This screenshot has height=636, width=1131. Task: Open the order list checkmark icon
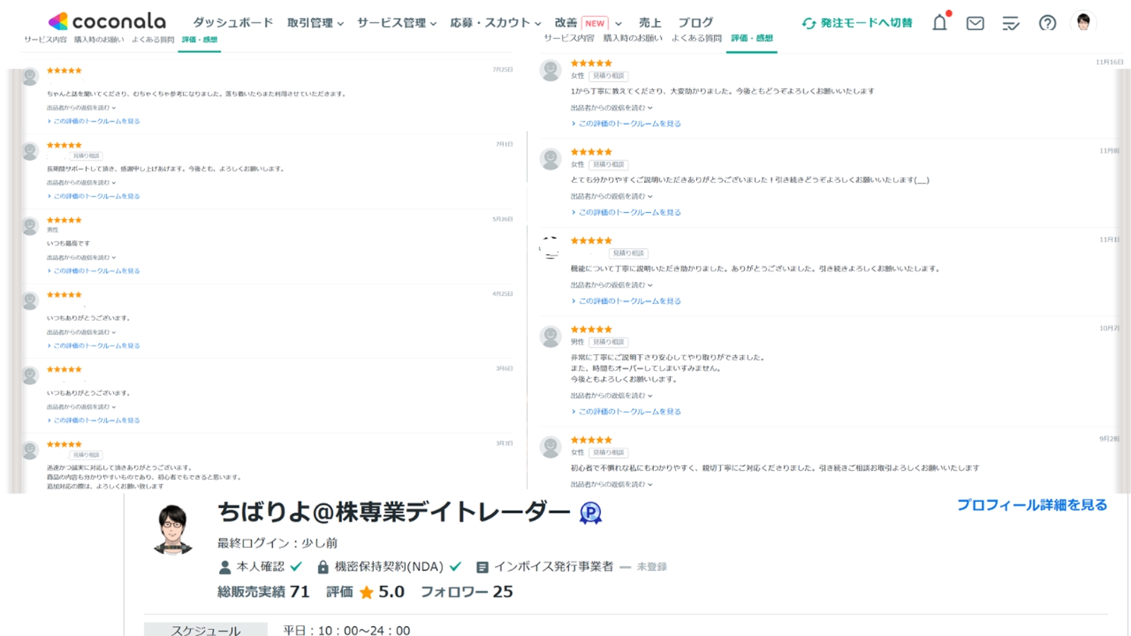point(1011,23)
